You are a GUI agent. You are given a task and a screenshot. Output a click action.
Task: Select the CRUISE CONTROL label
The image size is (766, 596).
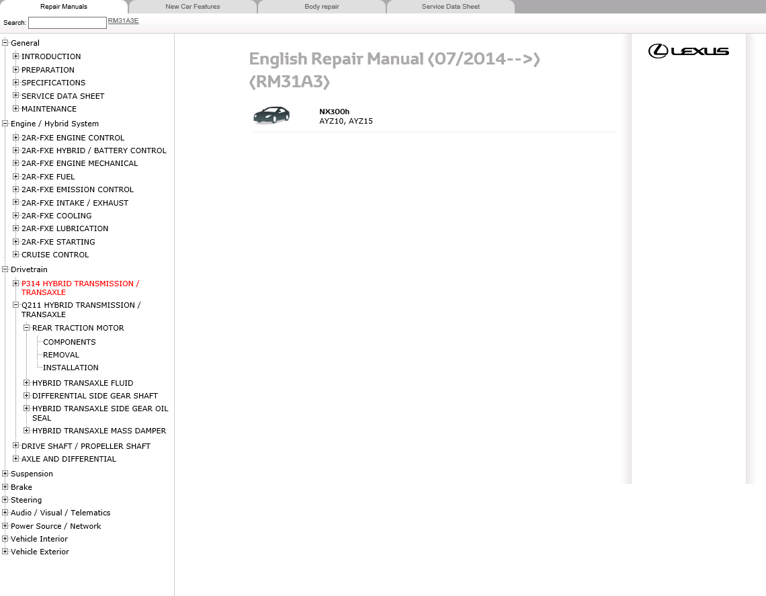click(x=55, y=255)
